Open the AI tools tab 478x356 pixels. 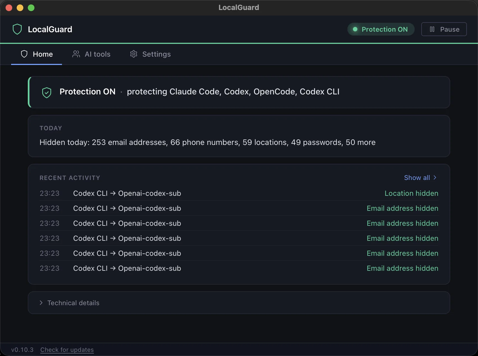(91, 54)
